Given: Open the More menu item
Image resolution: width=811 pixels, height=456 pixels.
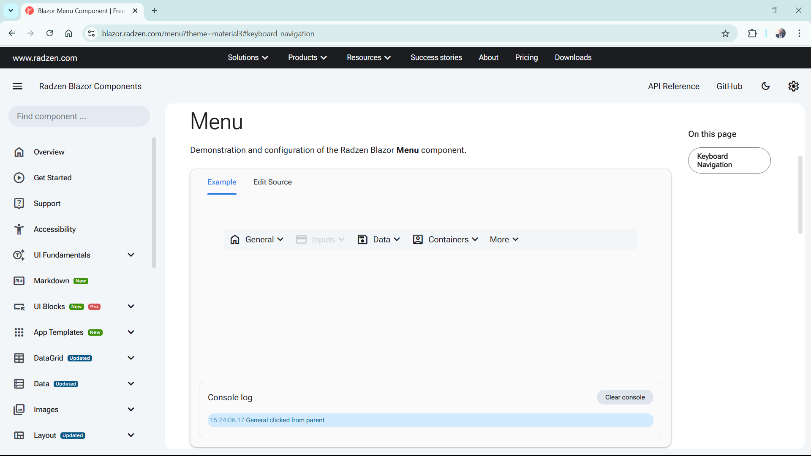Looking at the screenshot, I should click(504, 239).
